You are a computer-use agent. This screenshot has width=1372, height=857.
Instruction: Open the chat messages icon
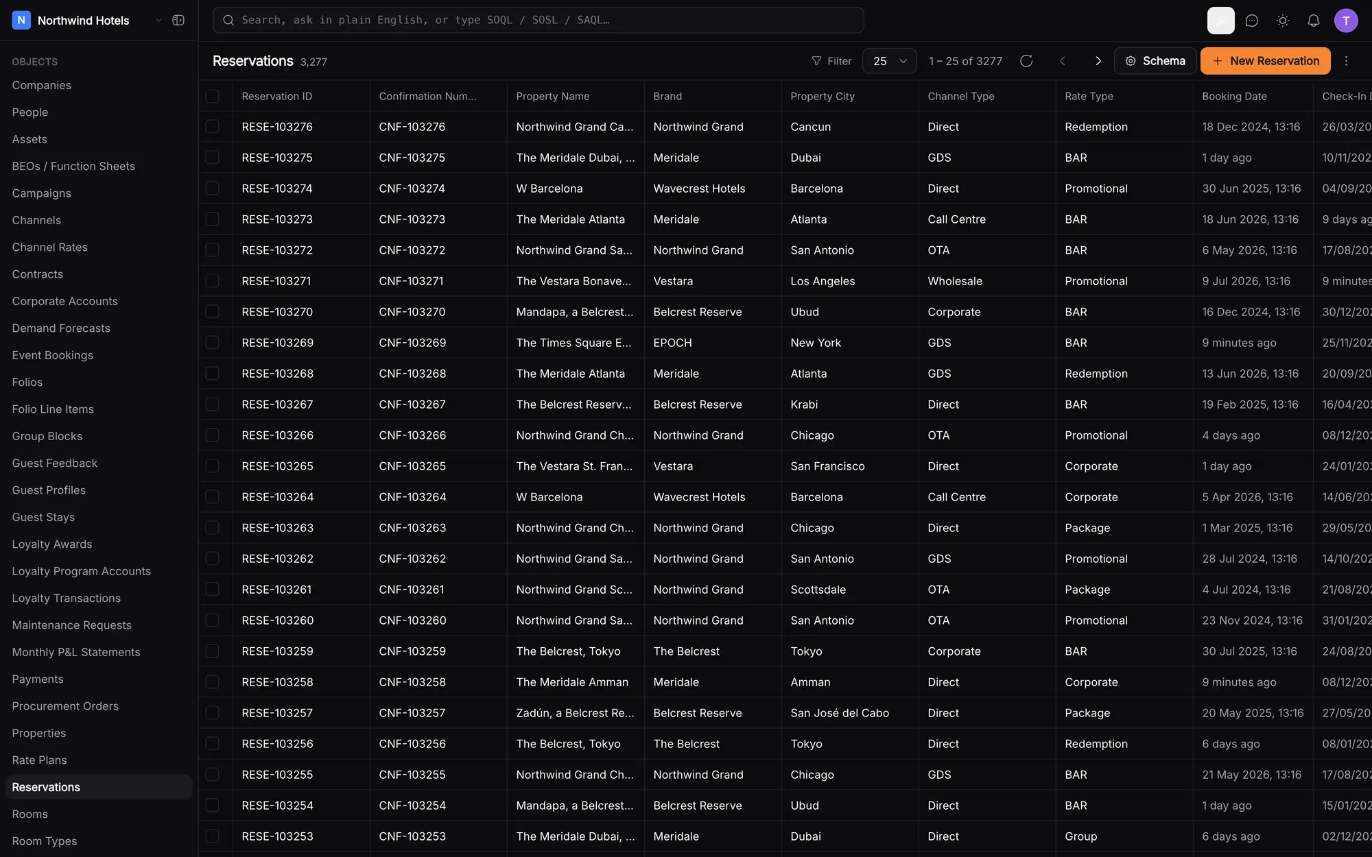(x=1251, y=21)
